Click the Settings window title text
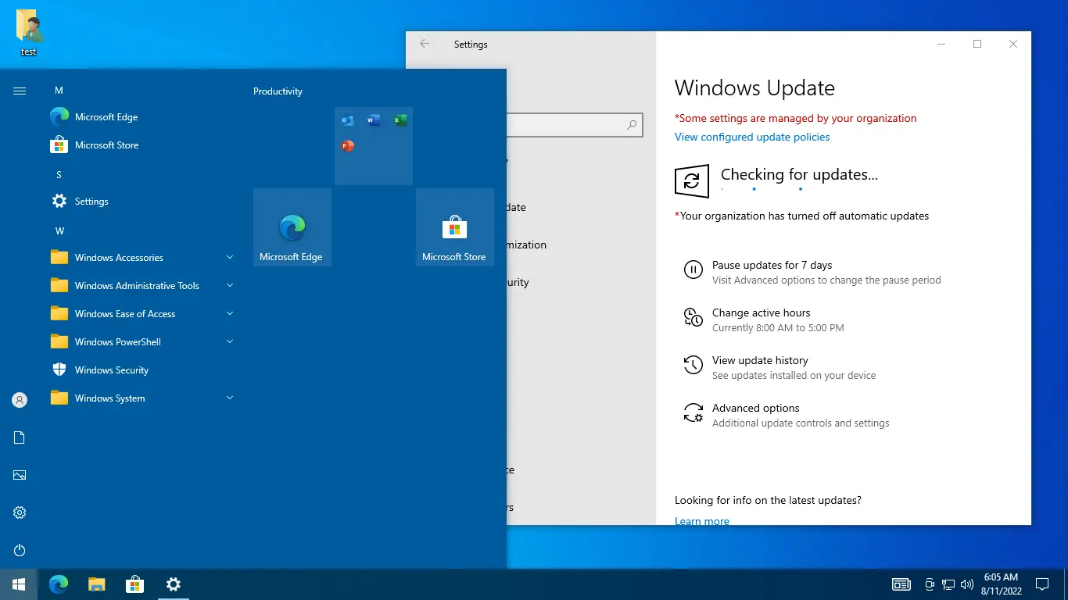 pos(471,45)
